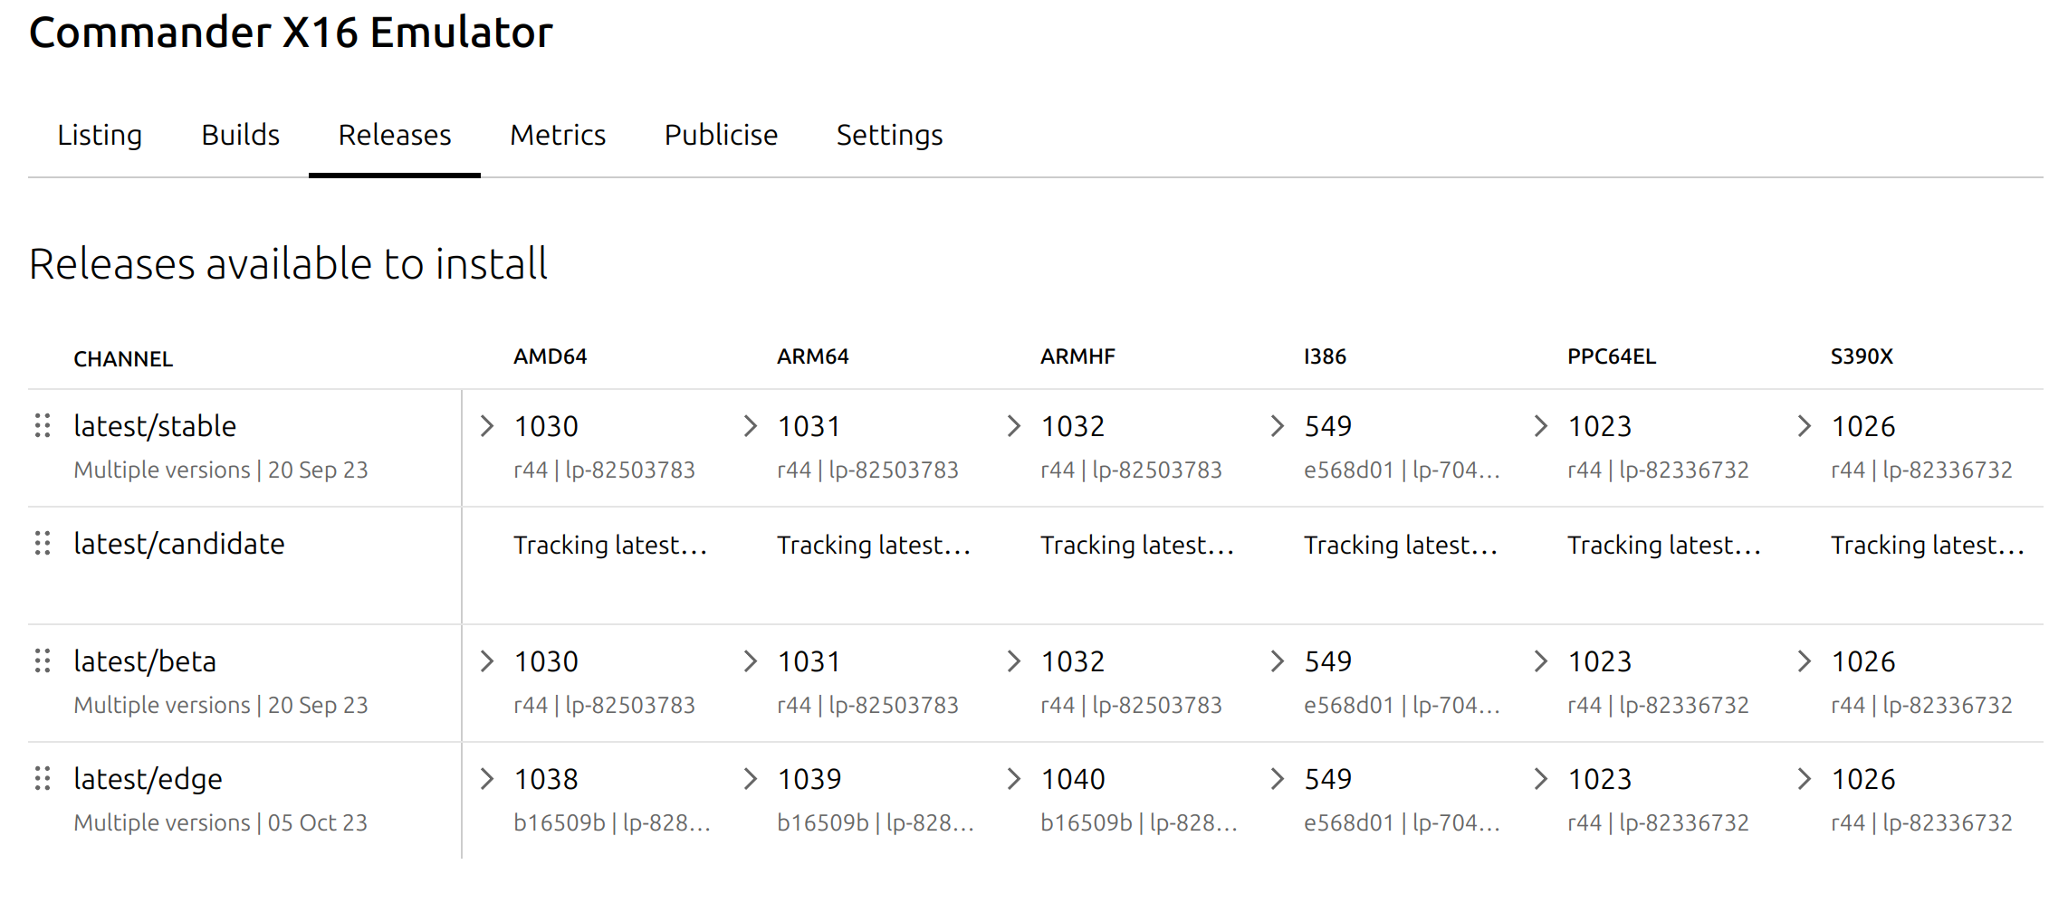Expand chevron for latest/beta ARMHF 1032
Screen dimensions: 2068x912
pyautogui.click(x=1014, y=661)
